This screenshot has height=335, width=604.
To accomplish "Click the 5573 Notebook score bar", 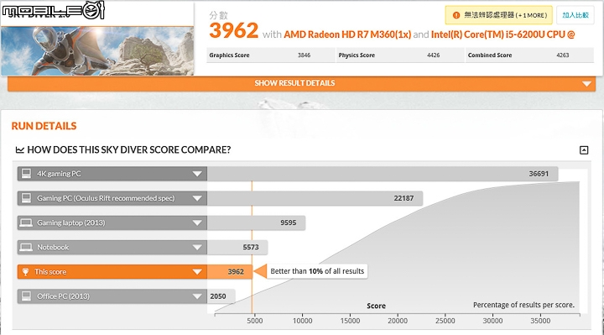I will (x=237, y=248).
